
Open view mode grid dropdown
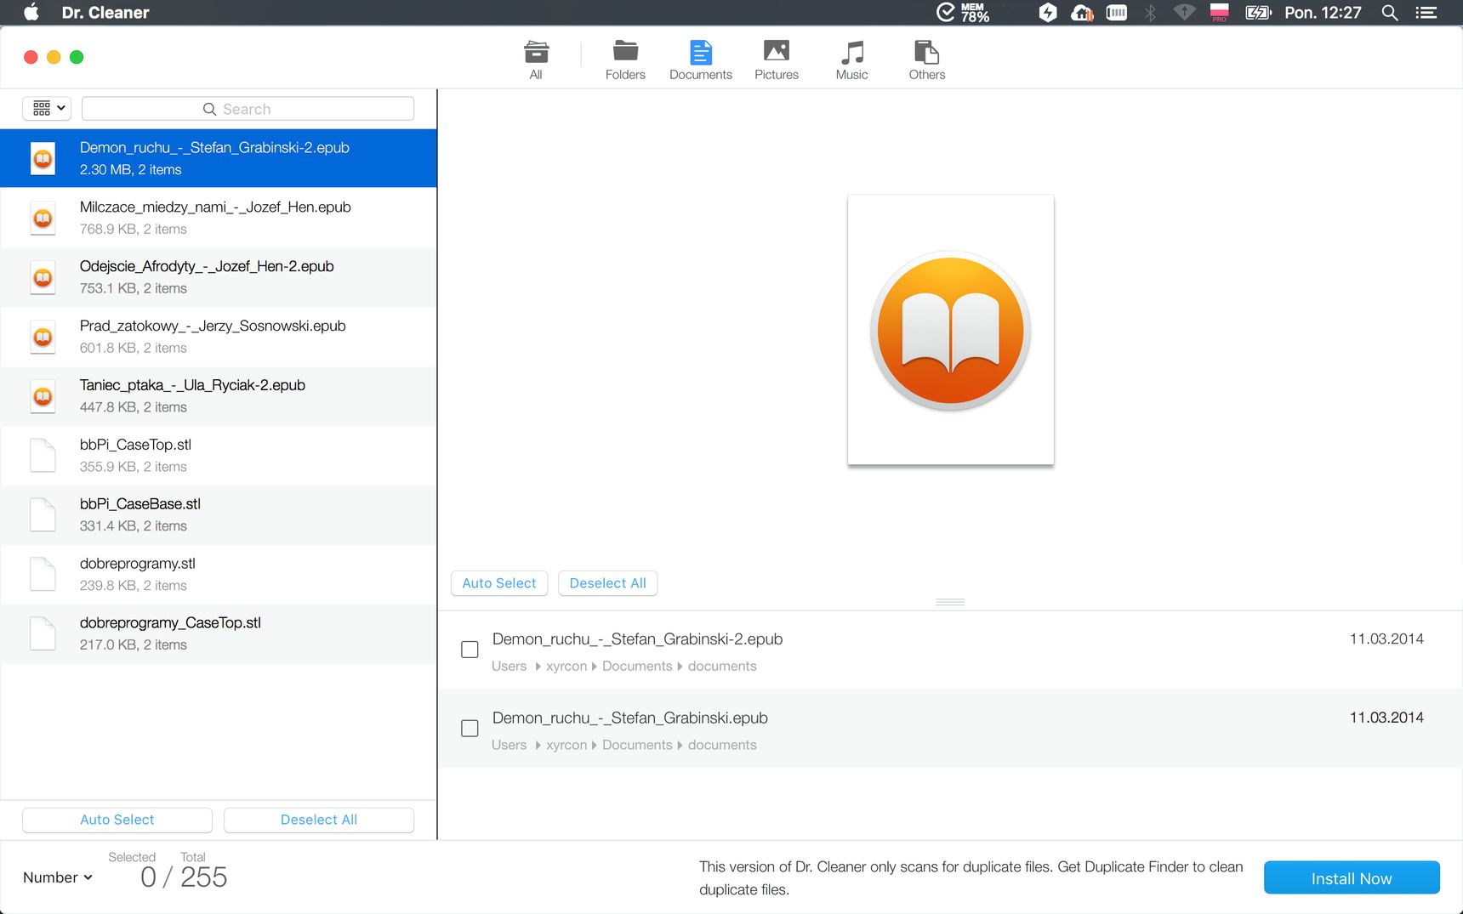[x=48, y=108]
